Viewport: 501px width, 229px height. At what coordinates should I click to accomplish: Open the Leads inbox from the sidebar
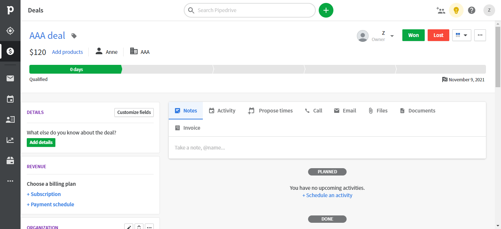pyautogui.click(x=10, y=30)
